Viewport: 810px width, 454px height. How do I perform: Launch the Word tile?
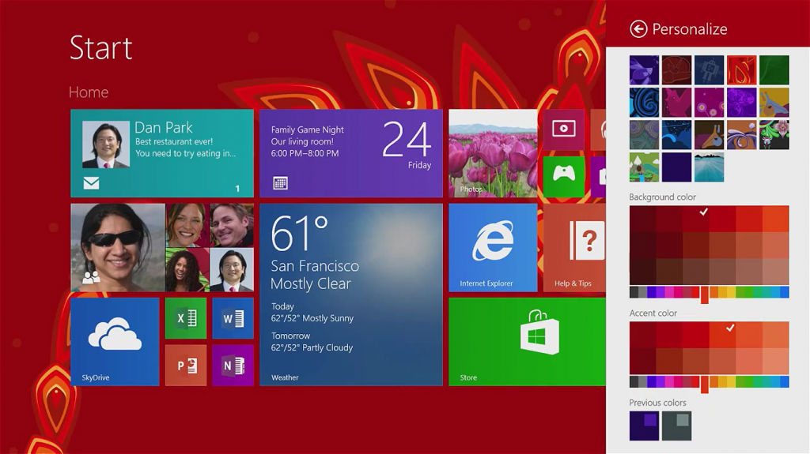(x=233, y=318)
